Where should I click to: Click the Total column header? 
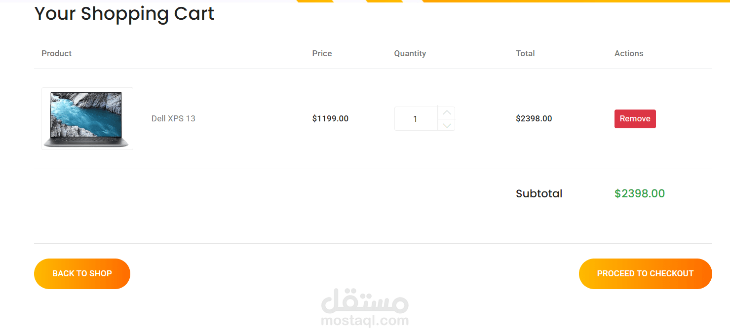pos(525,53)
